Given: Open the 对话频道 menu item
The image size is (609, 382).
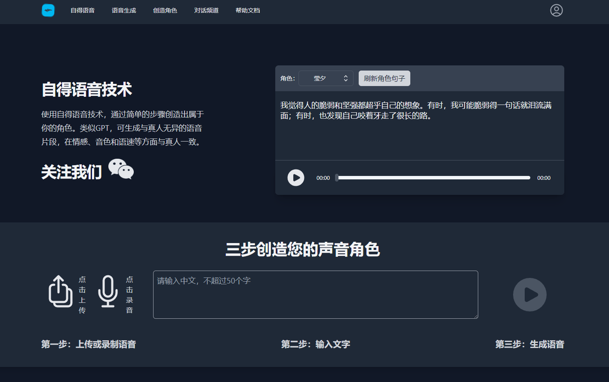Looking at the screenshot, I should (x=206, y=10).
